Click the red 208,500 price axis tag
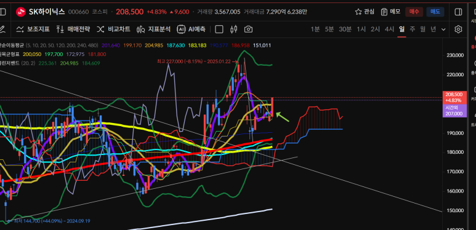The width and height of the screenshot is (476, 230). tap(454, 98)
